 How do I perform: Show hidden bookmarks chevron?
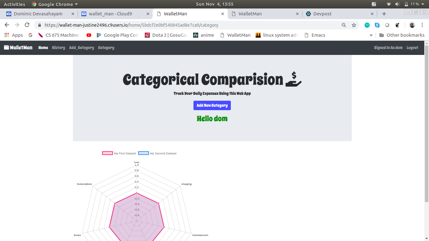[x=371, y=35]
